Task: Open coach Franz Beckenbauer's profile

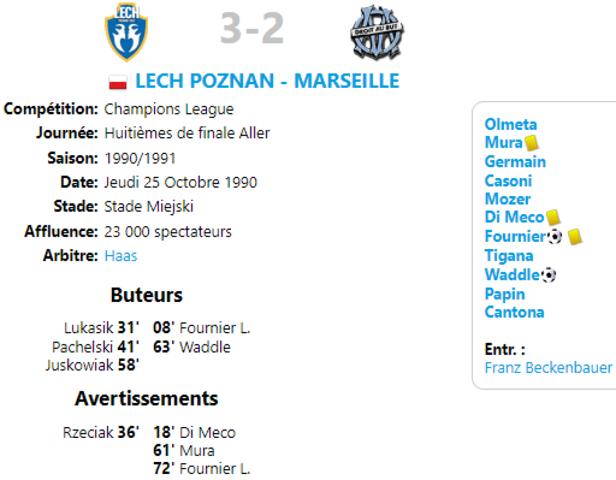Action: pyautogui.click(x=548, y=368)
